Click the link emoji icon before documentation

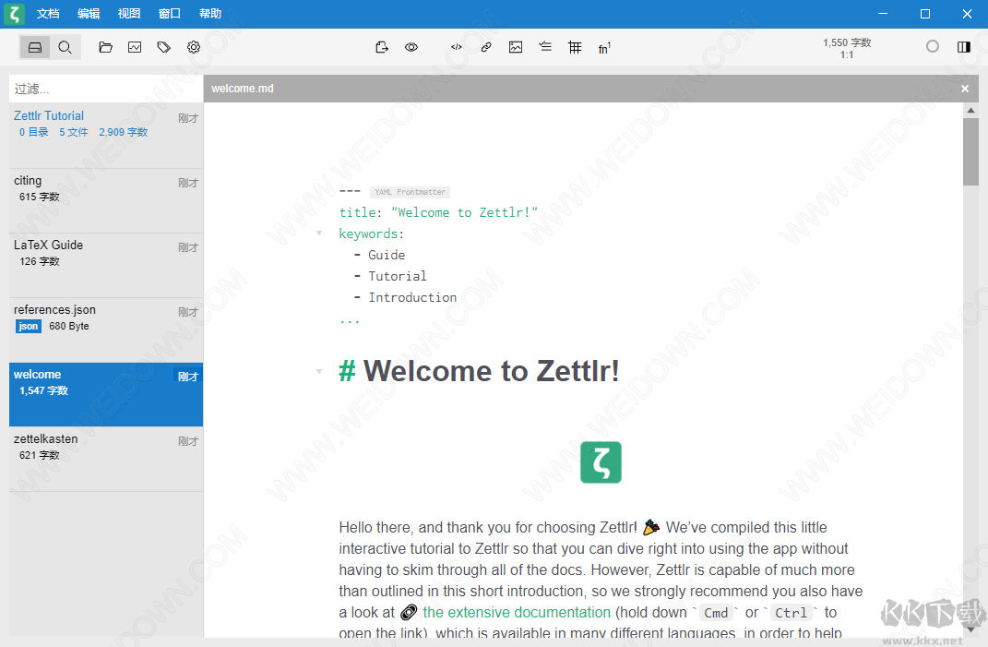[409, 612]
